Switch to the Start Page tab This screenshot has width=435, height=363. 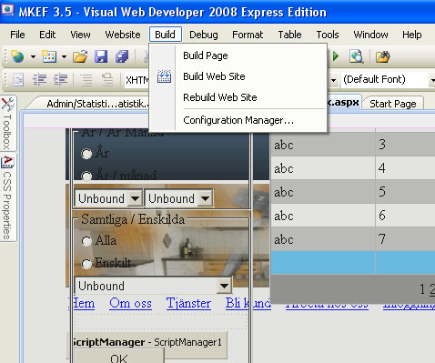pyautogui.click(x=393, y=104)
